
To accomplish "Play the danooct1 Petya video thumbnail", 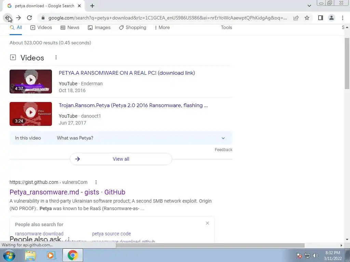I will click(31, 114).
